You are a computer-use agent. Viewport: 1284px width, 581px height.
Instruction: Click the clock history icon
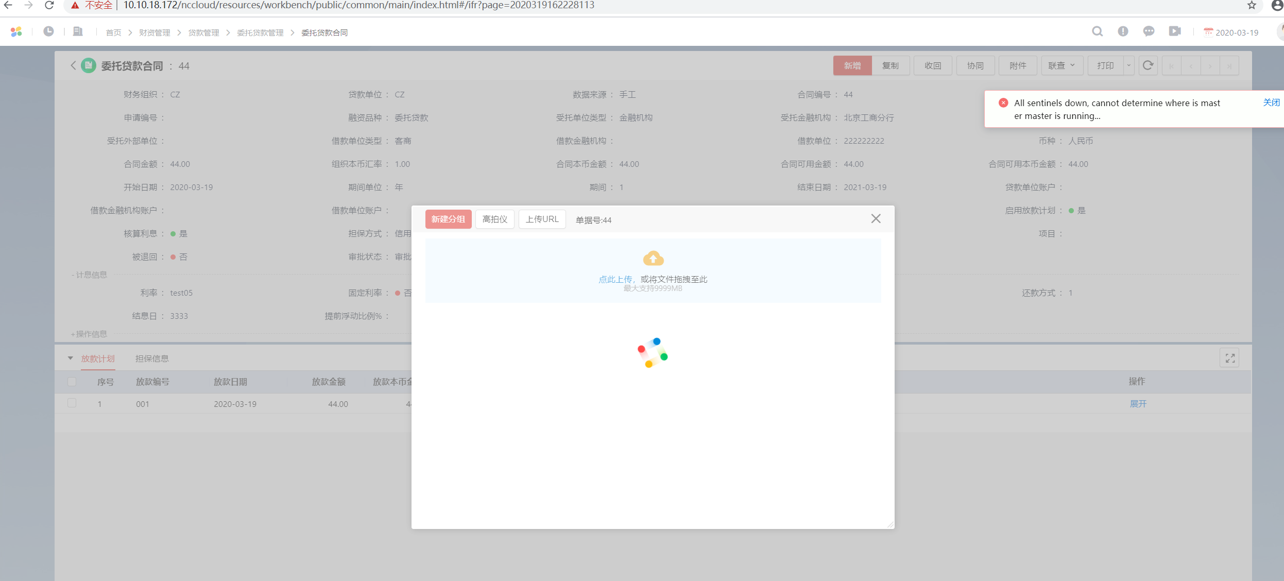click(x=48, y=31)
